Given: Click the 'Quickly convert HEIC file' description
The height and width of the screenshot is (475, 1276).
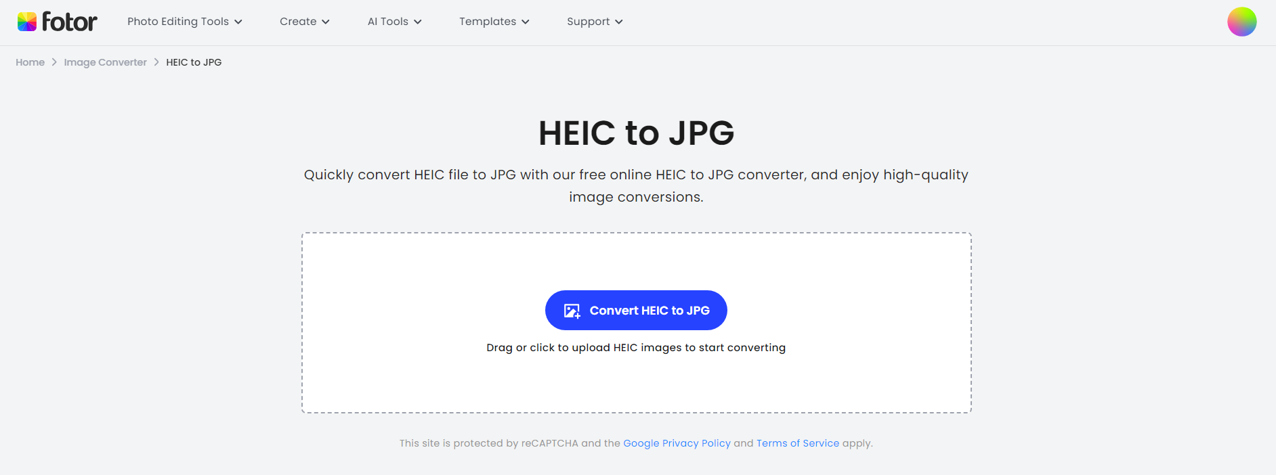Looking at the screenshot, I should [637, 185].
